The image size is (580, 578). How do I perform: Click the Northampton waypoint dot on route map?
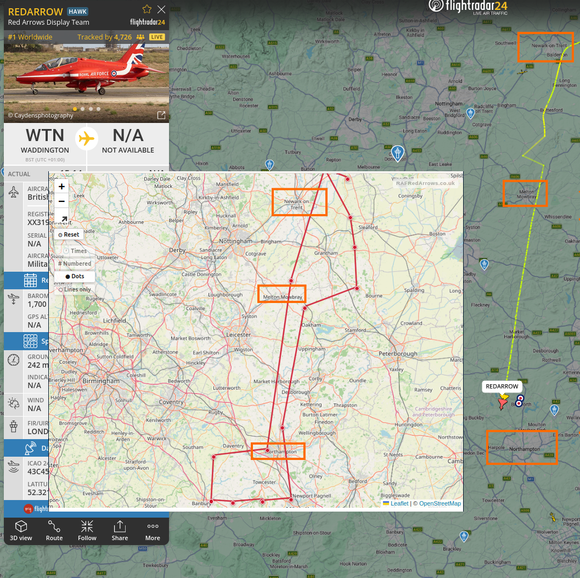[x=267, y=450]
